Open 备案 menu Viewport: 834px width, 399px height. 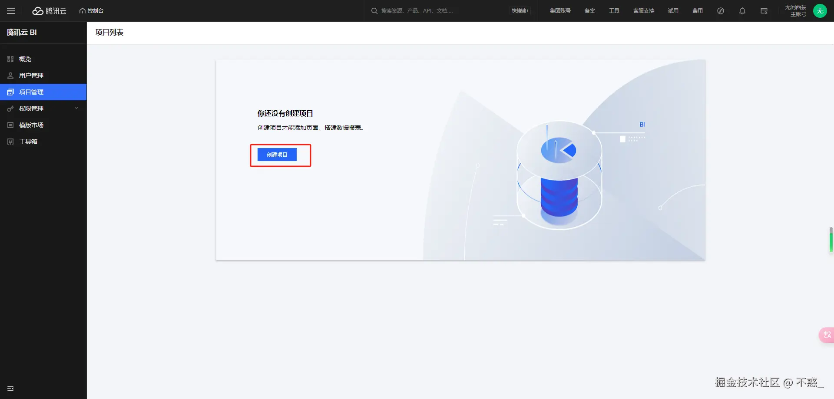(x=590, y=11)
